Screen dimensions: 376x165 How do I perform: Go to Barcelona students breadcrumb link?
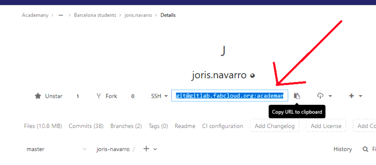[95, 15]
